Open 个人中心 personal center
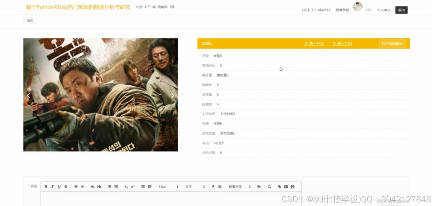 [383, 10]
